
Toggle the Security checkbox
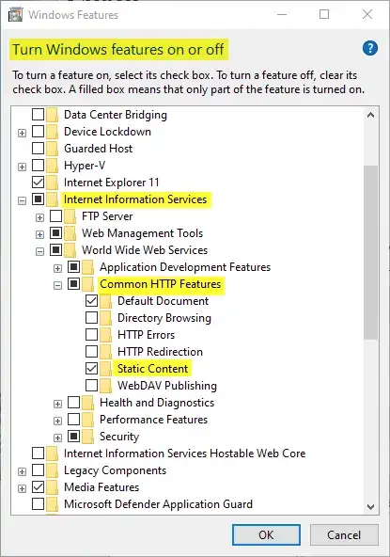73,437
